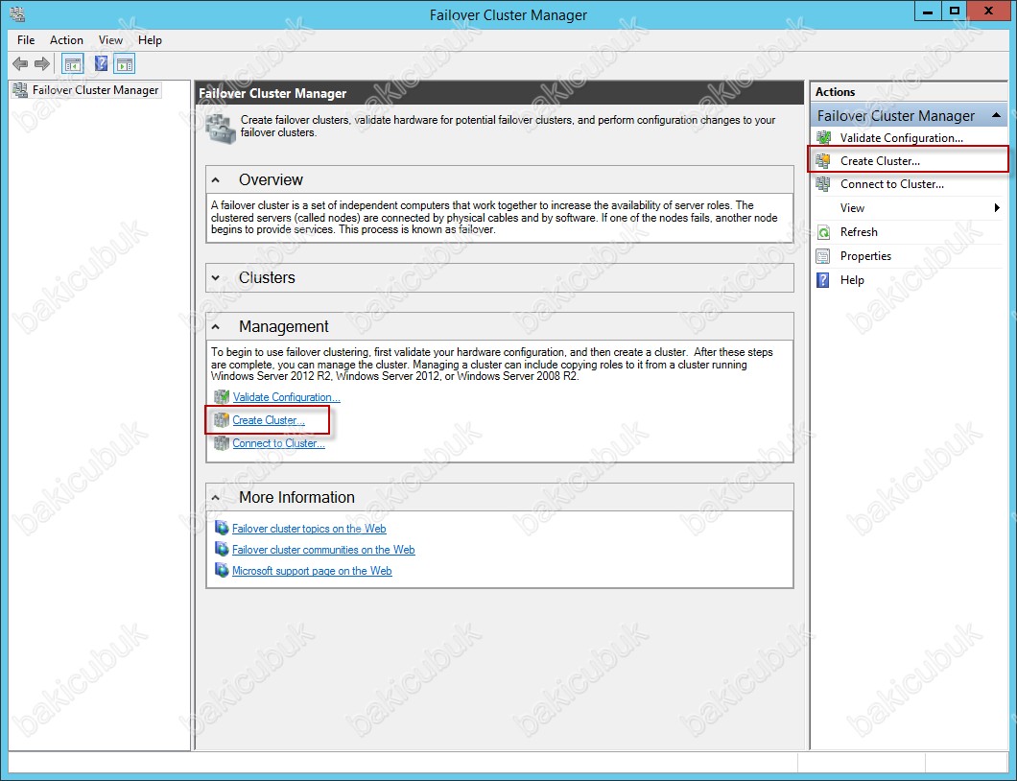This screenshot has width=1017, height=781.
Task: Click the Validate Configuration icon under Management
Action: (222, 397)
